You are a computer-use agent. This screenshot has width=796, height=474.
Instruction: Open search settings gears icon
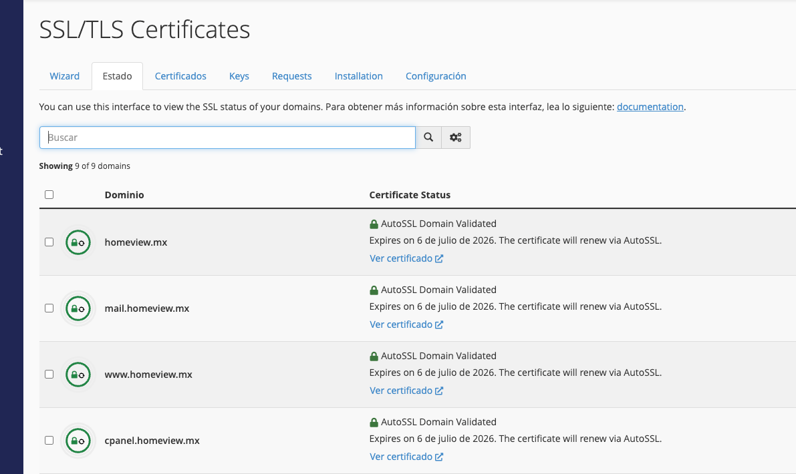456,138
